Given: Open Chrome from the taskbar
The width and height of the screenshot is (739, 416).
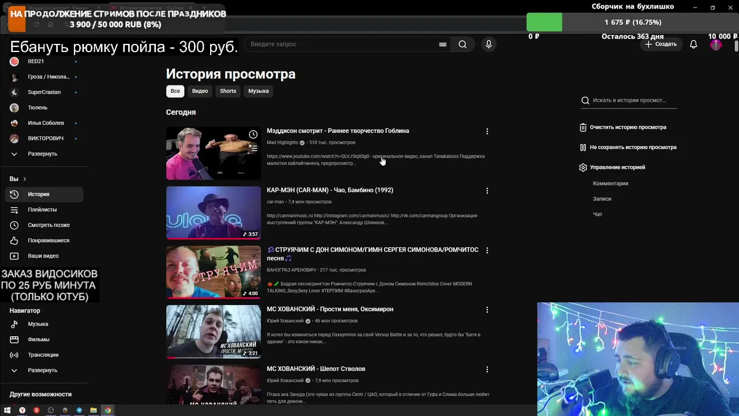Looking at the screenshot, I should (x=107, y=410).
